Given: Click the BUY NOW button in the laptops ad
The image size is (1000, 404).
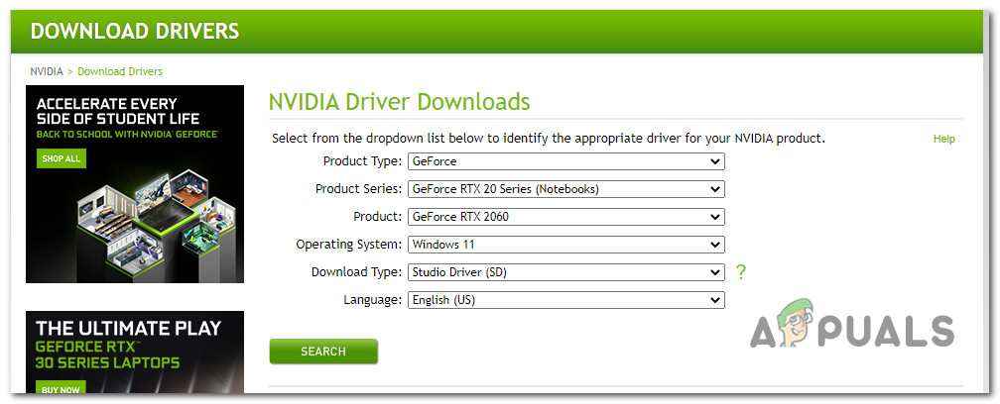Looking at the screenshot, I should point(62,389).
